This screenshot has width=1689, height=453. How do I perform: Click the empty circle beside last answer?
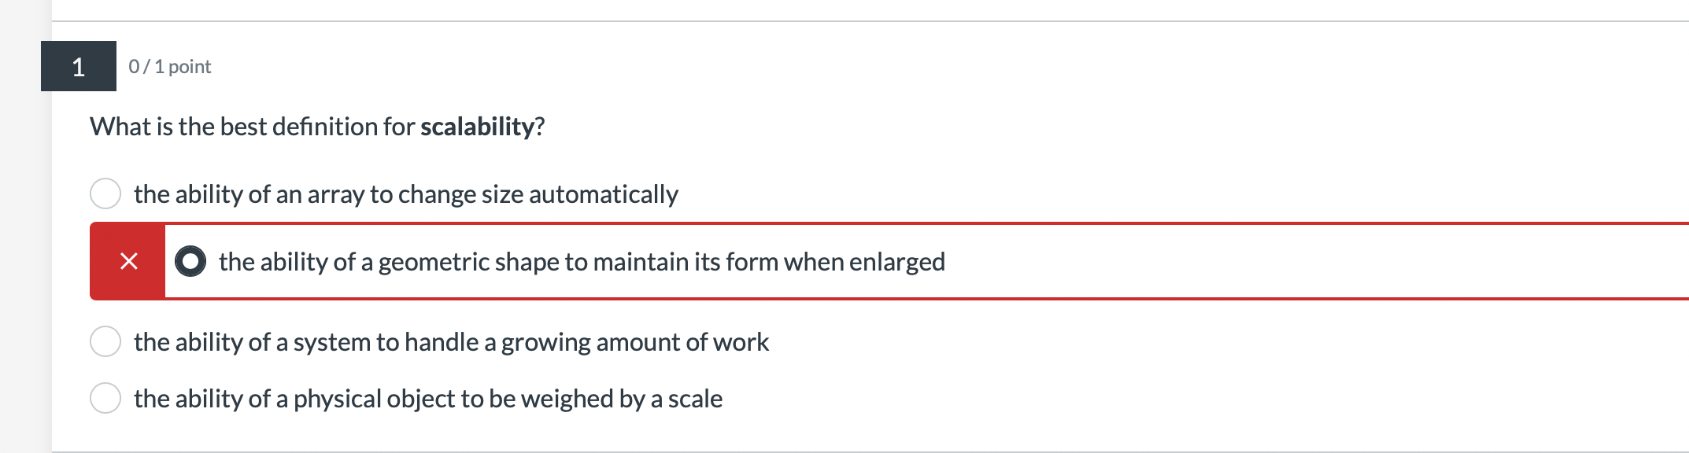(x=105, y=396)
